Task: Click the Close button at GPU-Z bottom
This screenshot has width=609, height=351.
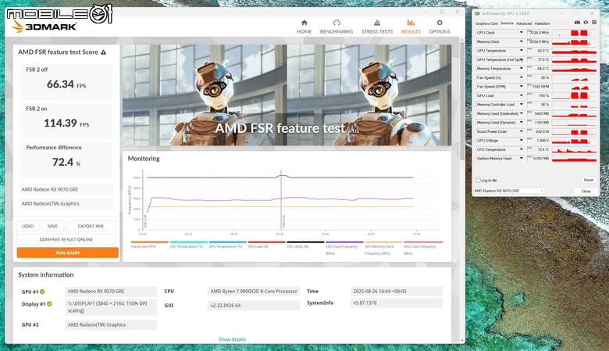Action: (586, 192)
